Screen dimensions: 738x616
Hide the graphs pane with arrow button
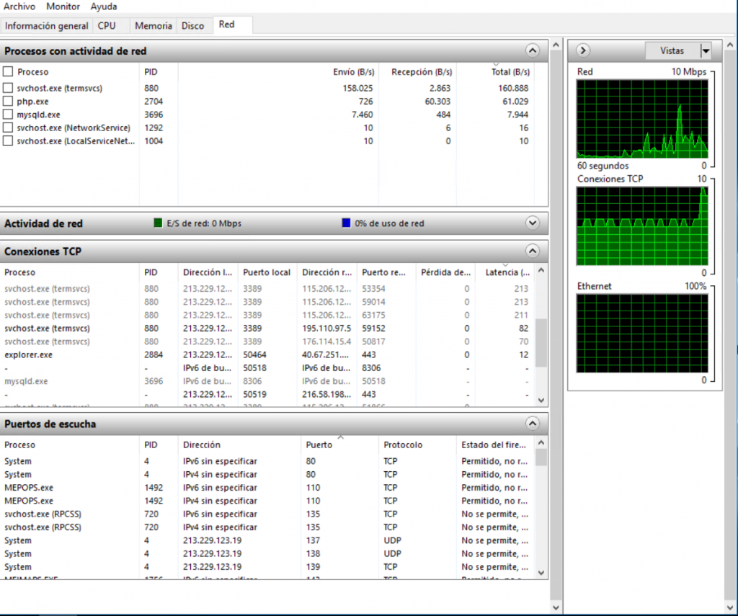point(584,50)
